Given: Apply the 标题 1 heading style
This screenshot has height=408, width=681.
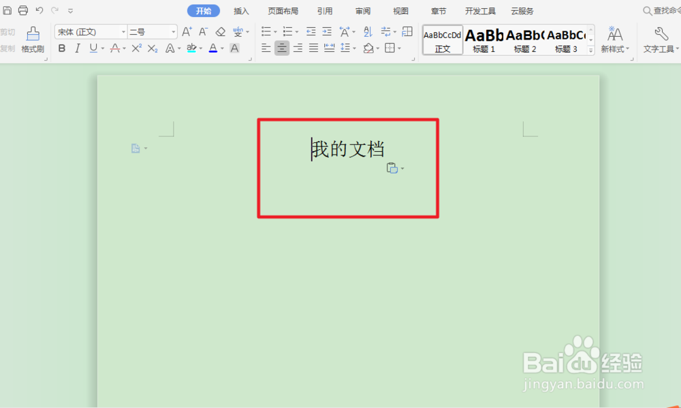Looking at the screenshot, I should (484, 40).
